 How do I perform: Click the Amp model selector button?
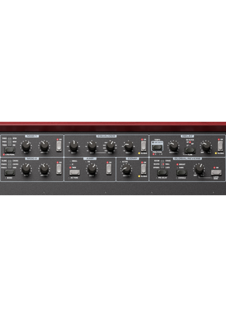pyautogui.click(x=75, y=172)
